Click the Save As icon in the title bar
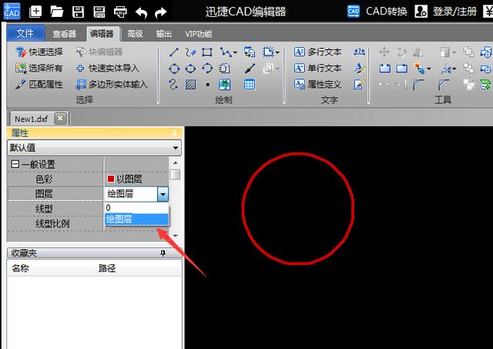Viewport: 493px width, 349px height. click(99, 12)
